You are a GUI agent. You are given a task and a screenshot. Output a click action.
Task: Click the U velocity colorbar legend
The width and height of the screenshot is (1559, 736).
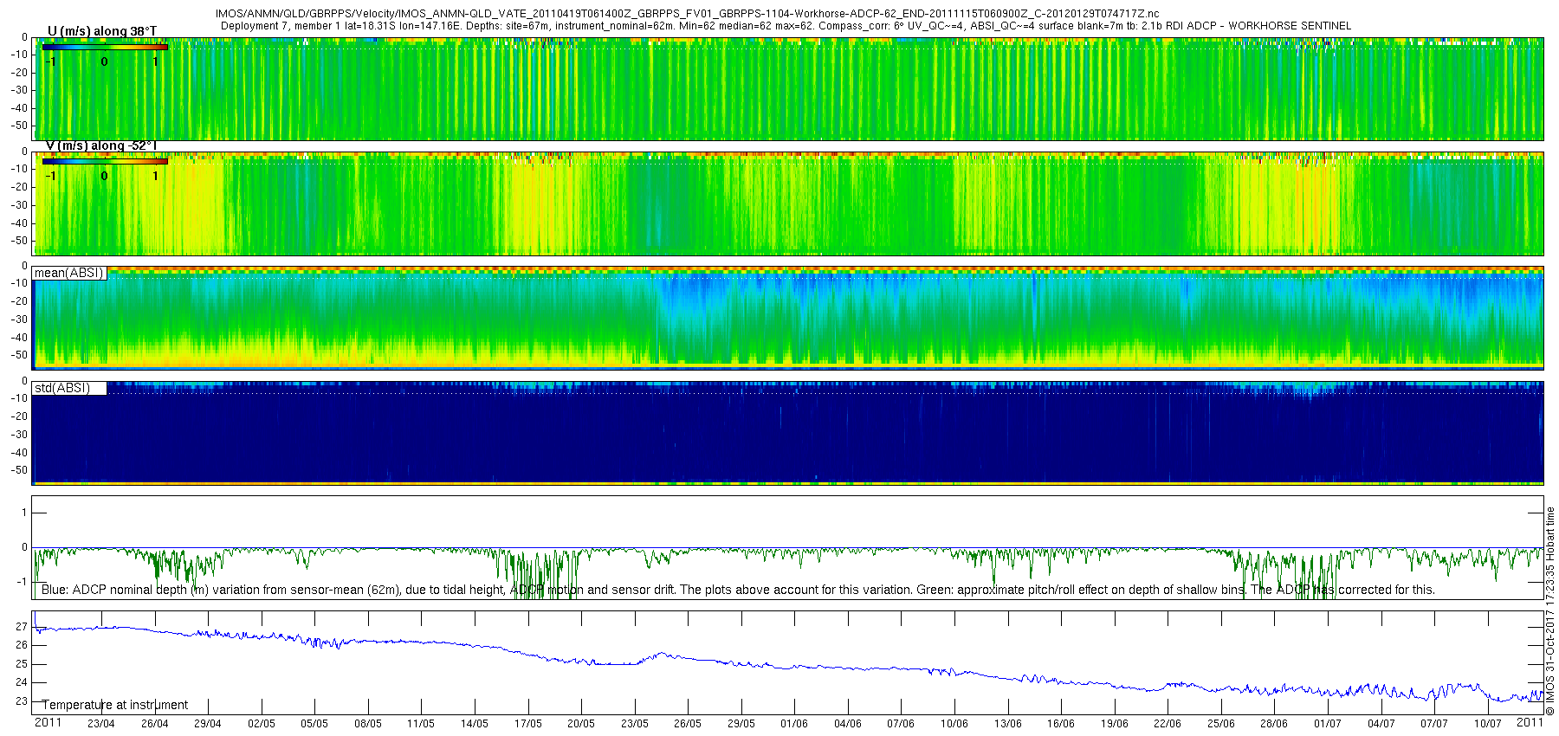coord(105,47)
